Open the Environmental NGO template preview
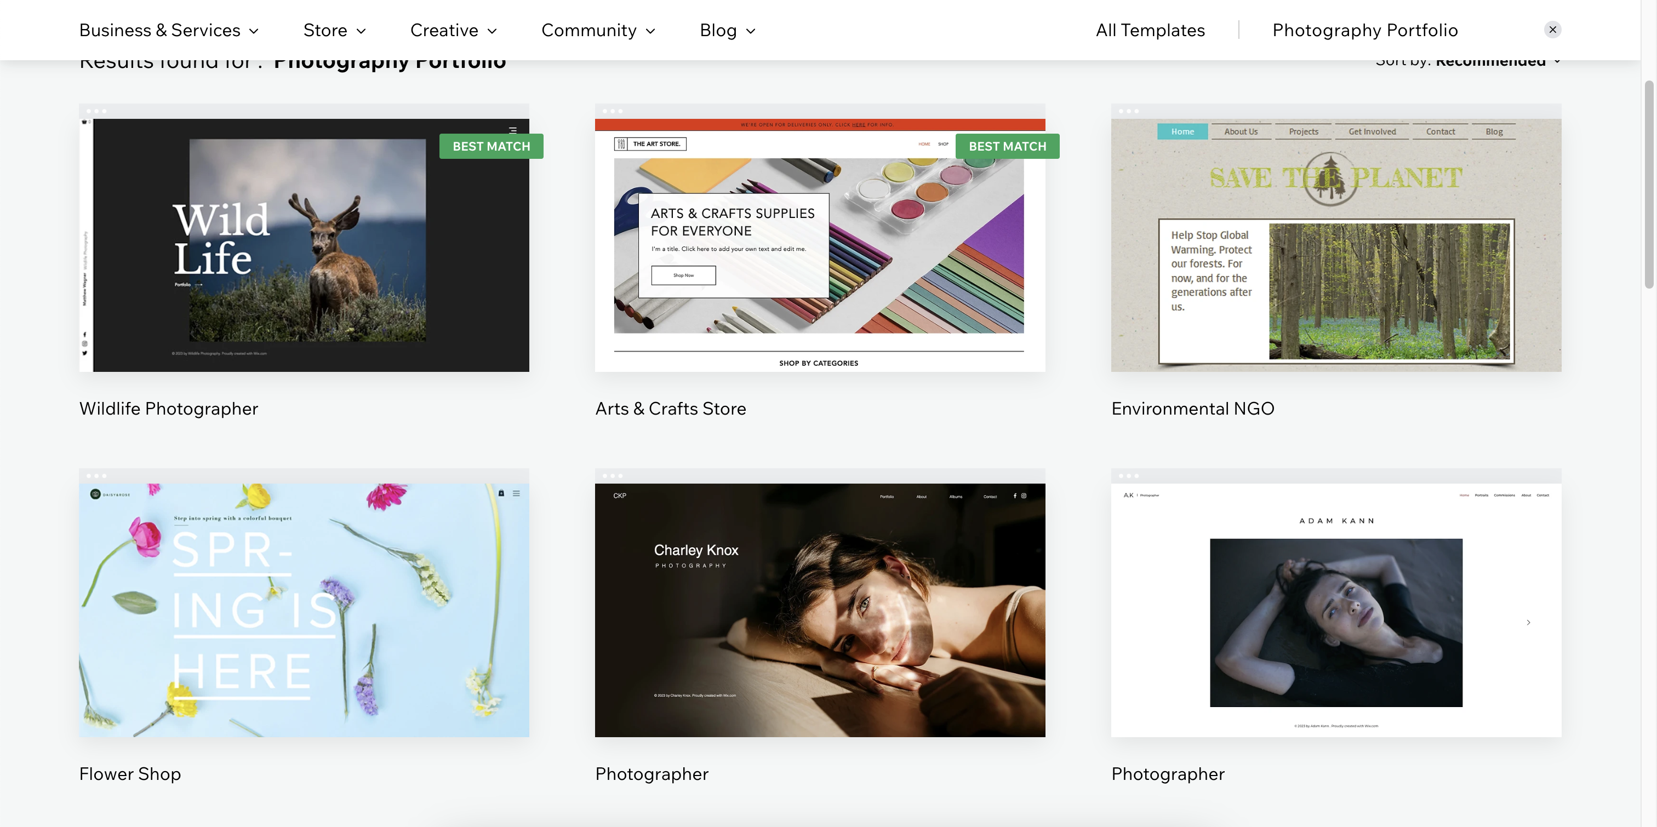 pyautogui.click(x=1335, y=245)
